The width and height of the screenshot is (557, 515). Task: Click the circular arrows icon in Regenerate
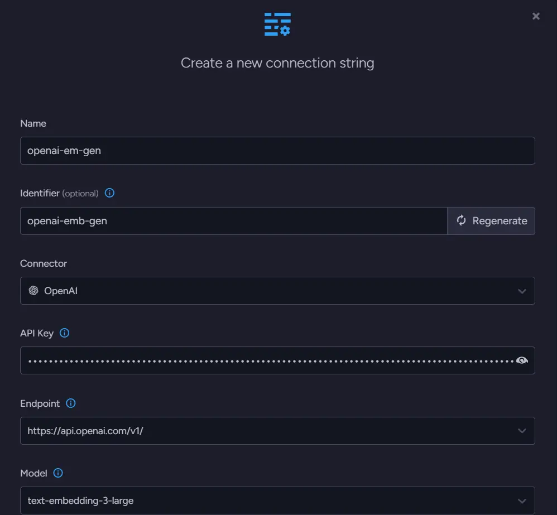tap(461, 220)
